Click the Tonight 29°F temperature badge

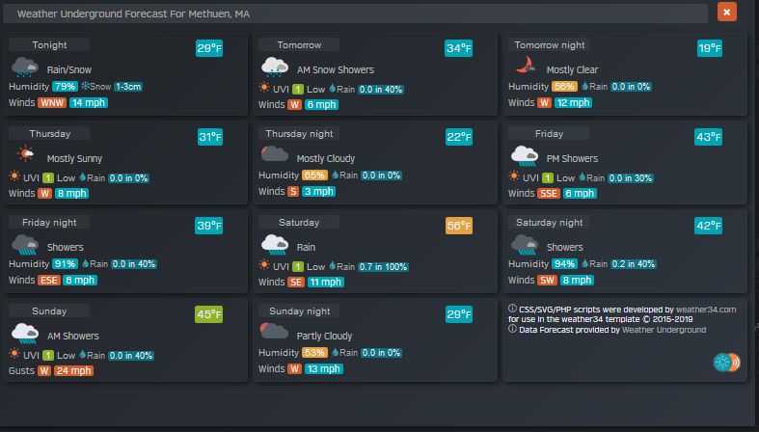click(x=209, y=48)
